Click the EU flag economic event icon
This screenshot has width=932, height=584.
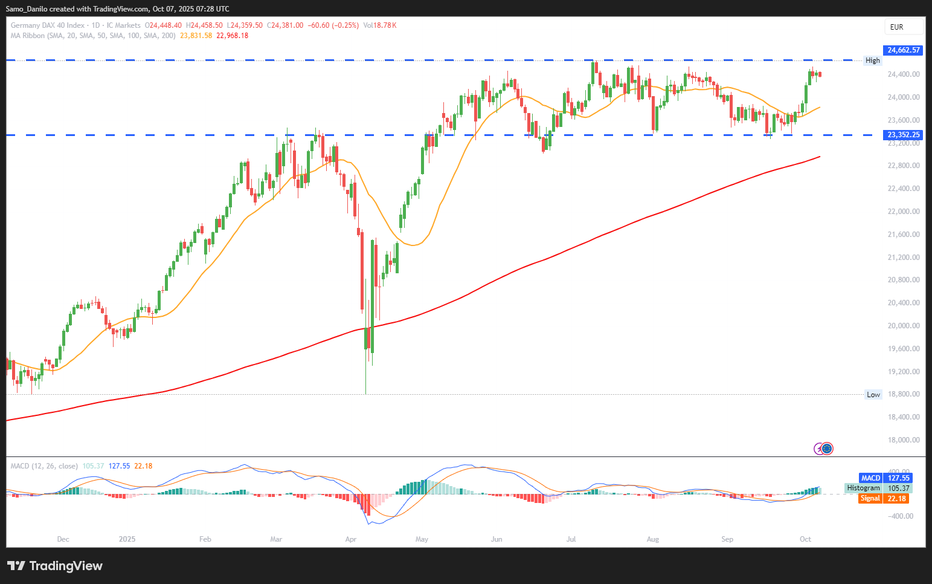point(828,449)
